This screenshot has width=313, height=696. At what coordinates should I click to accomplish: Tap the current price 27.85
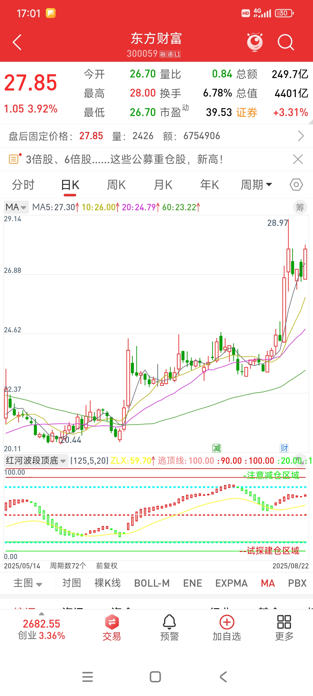click(30, 83)
